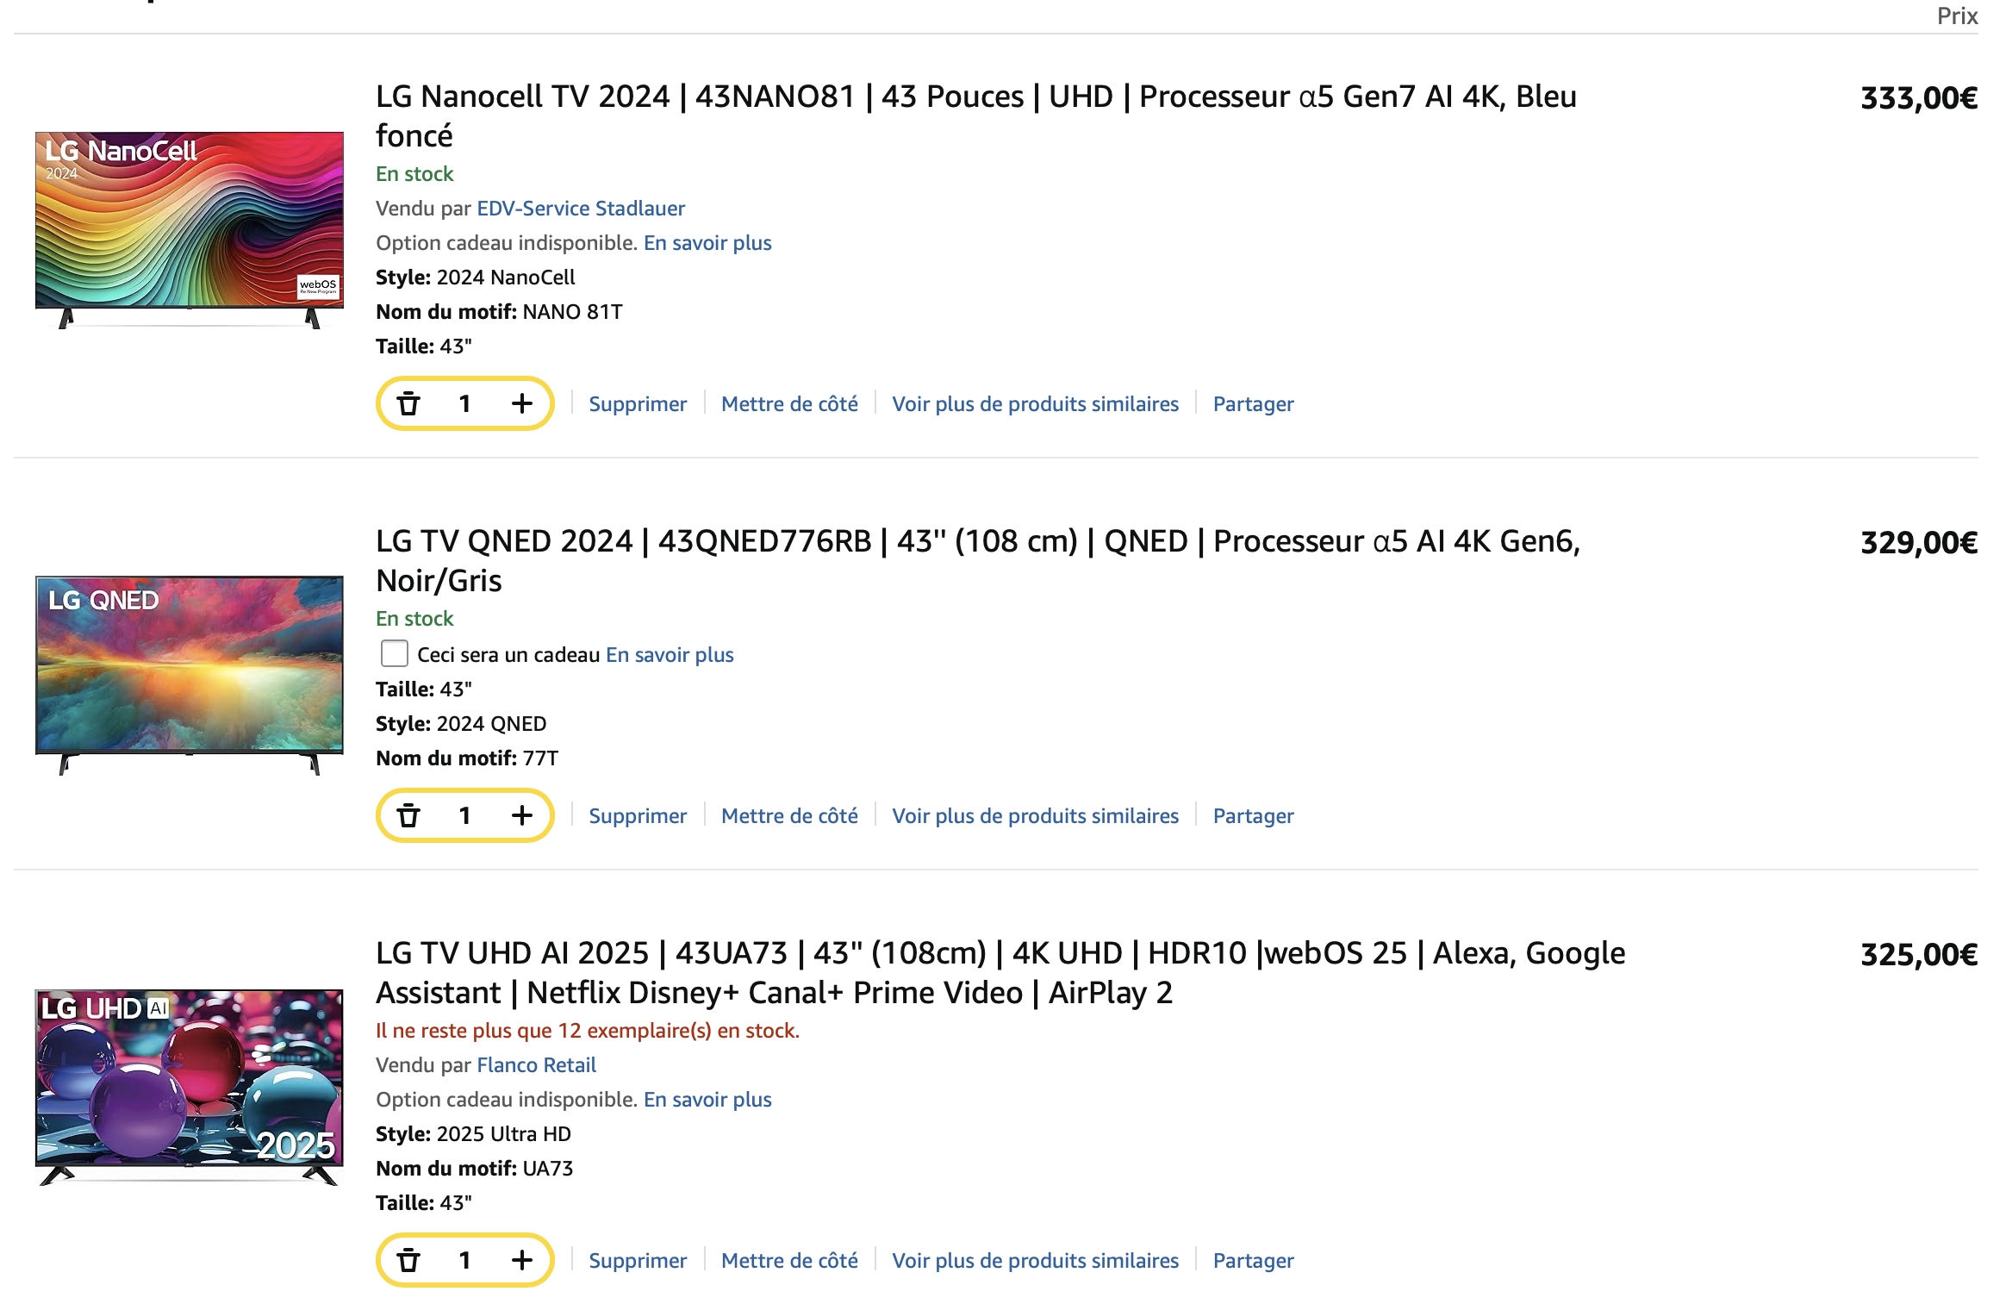Viewport: 2006px width, 1310px height.
Task: Open the Flanco Retail seller page
Action: (536, 1065)
